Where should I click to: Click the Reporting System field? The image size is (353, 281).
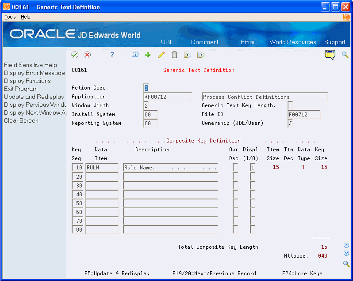150,123
